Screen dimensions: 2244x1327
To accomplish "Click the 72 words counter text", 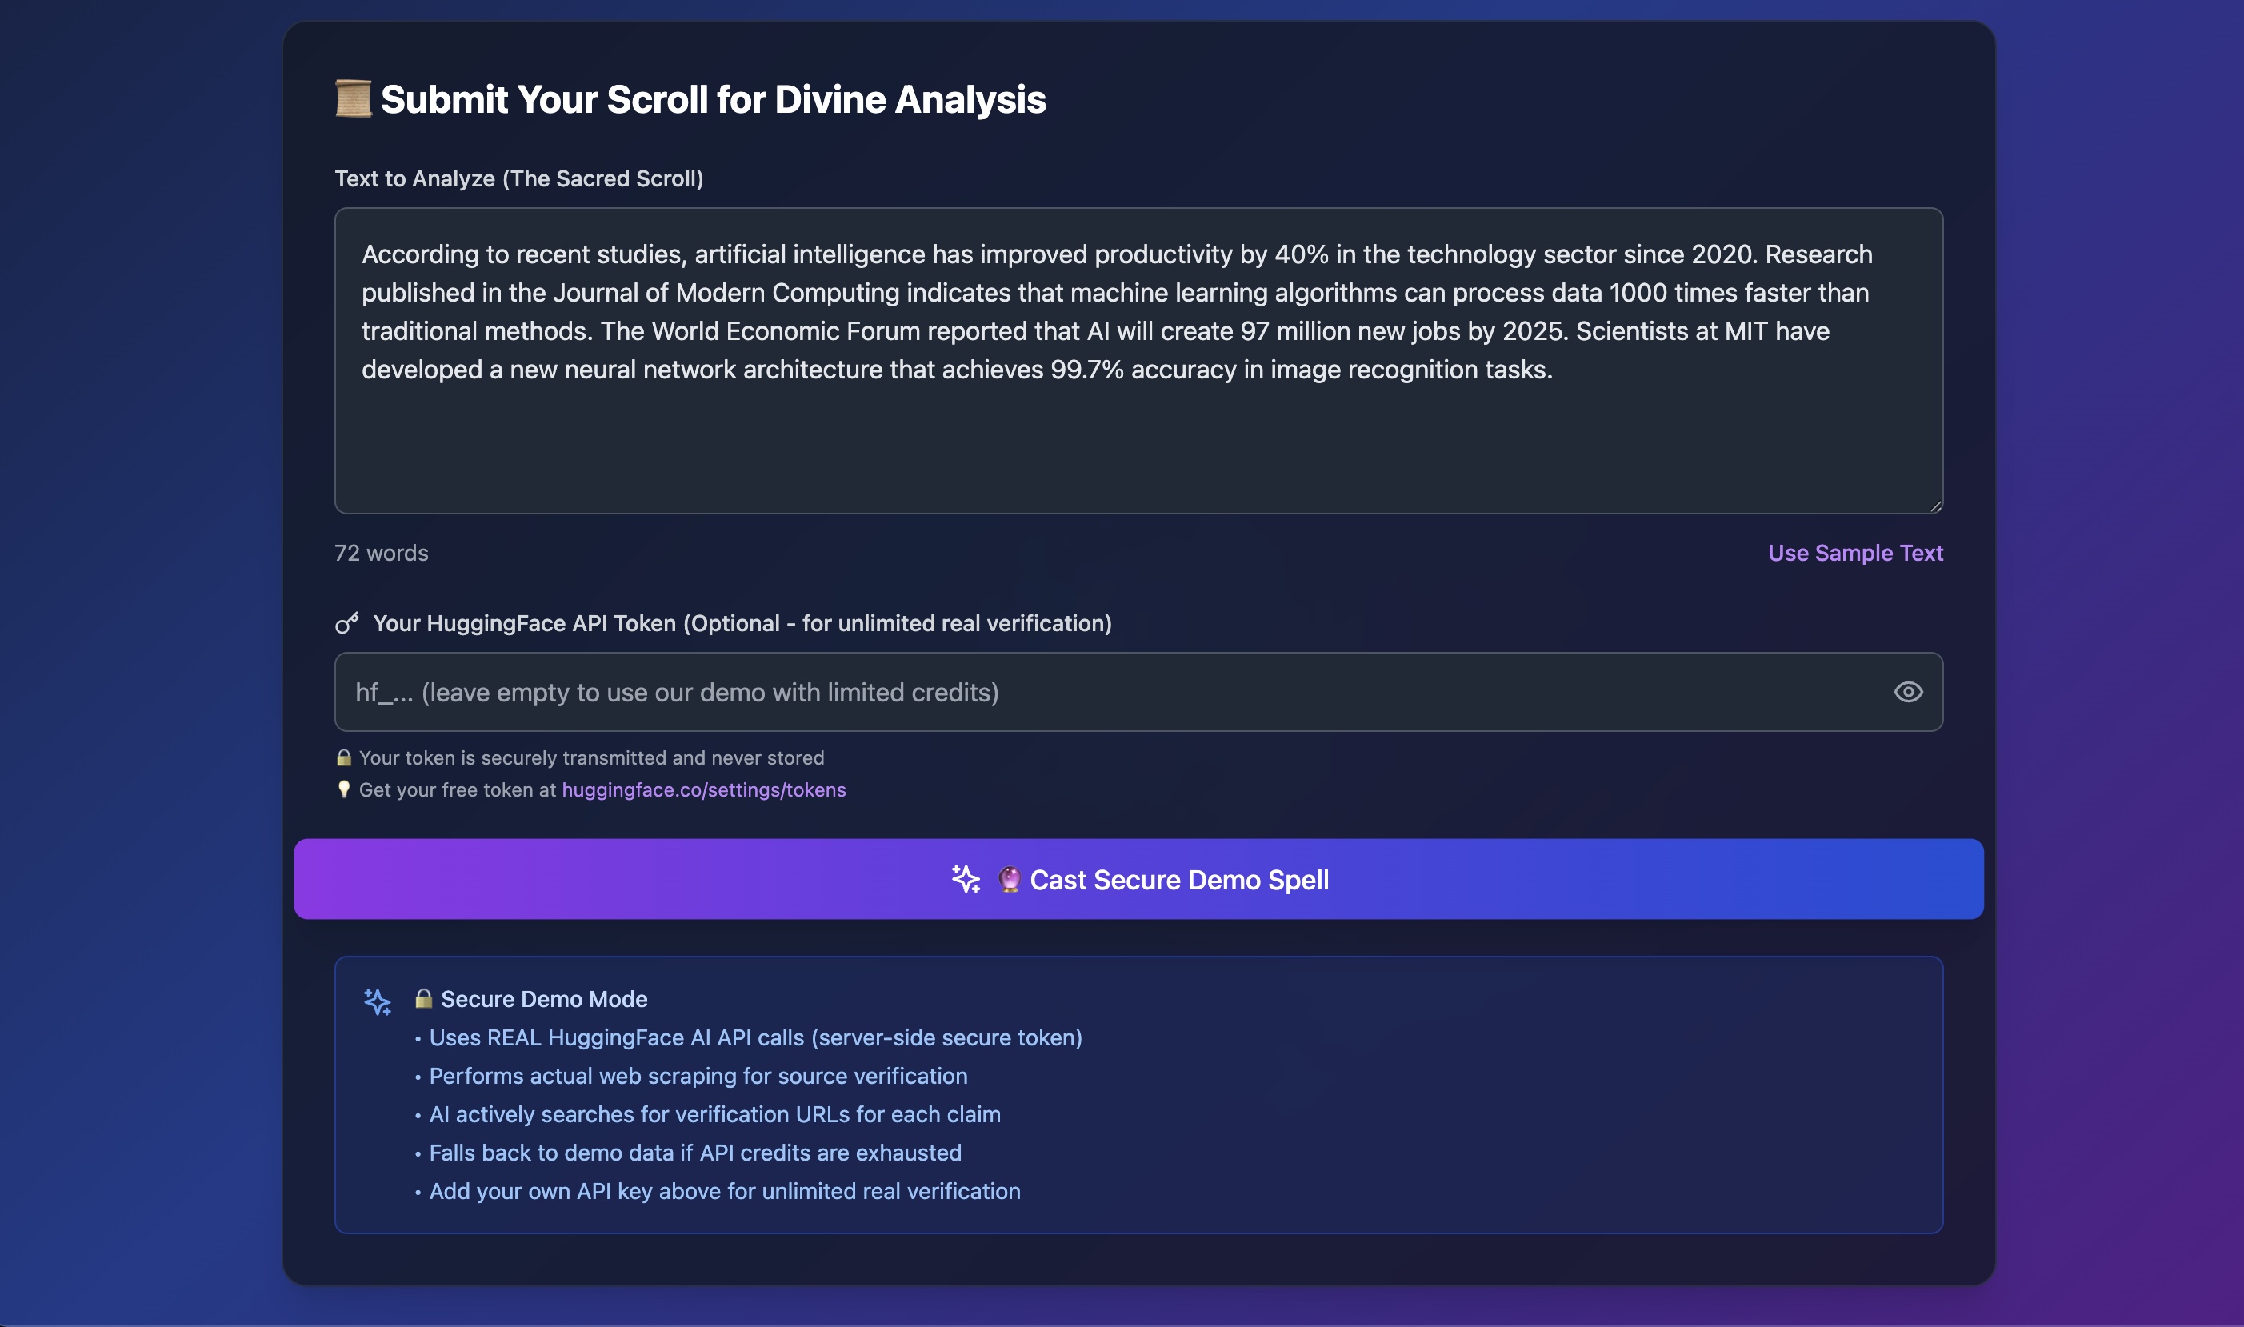I will point(381,553).
